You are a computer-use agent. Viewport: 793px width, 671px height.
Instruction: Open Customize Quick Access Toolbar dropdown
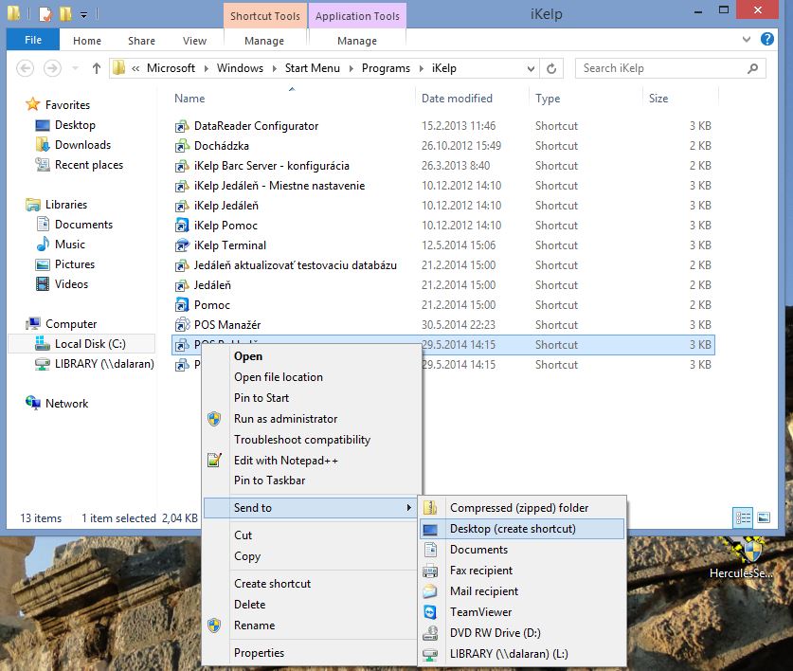tap(84, 14)
